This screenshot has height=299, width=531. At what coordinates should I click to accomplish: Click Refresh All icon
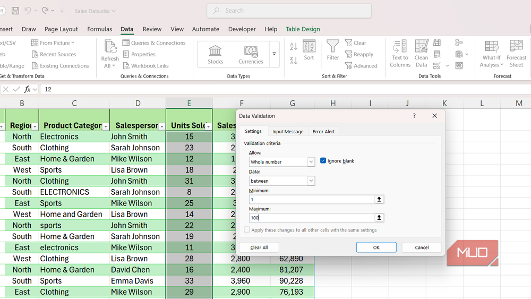point(110,47)
